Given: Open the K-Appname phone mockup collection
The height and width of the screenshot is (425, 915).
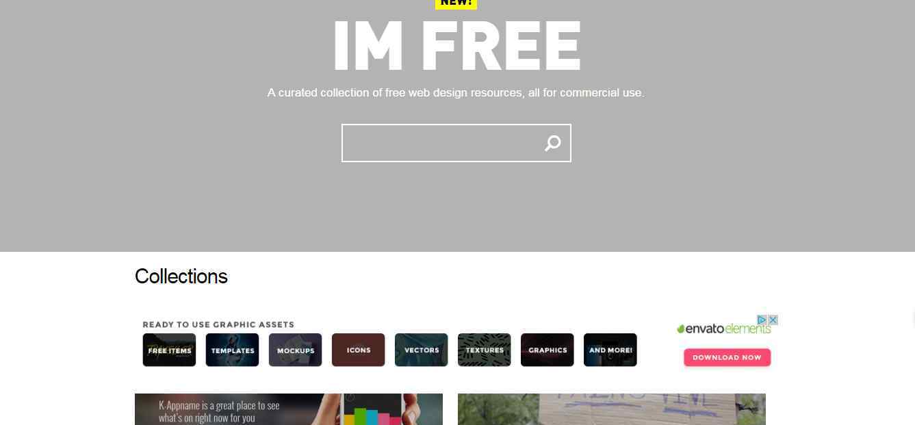Looking at the screenshot, I should [289, 409].
